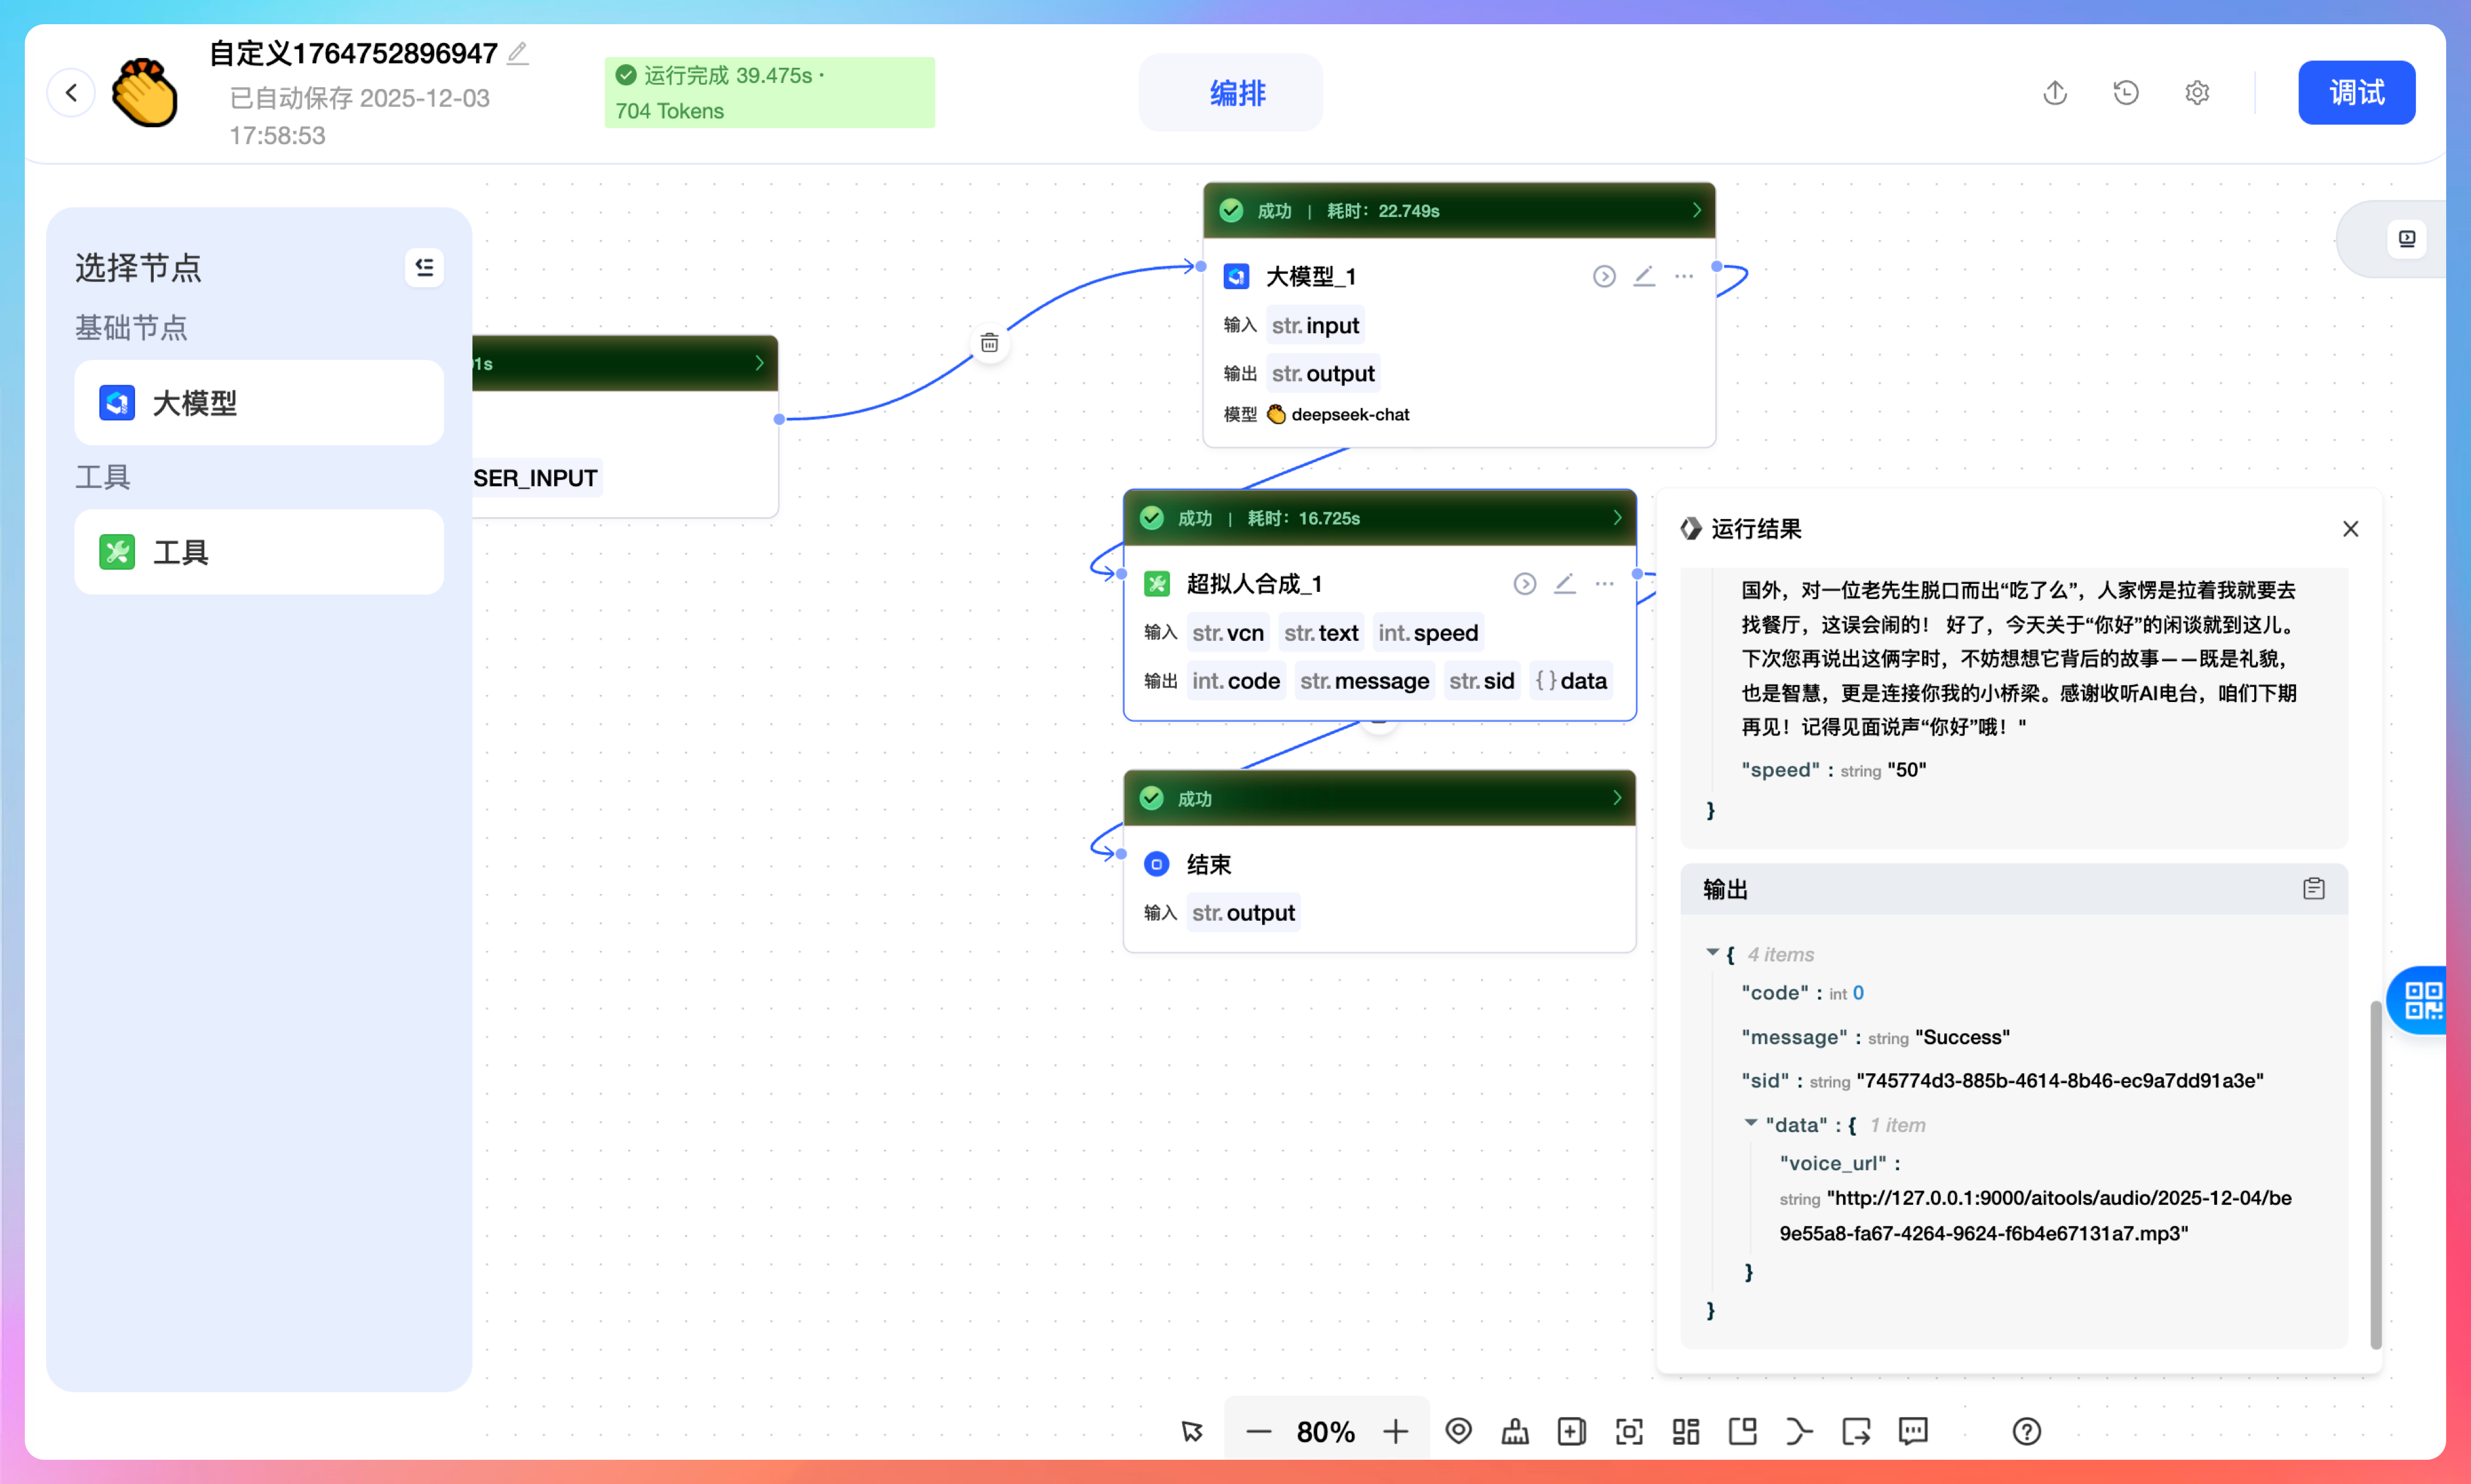Click the trash icon on connection line
The height and width of the screenshot is (1484, 2471).
point(988,343)
